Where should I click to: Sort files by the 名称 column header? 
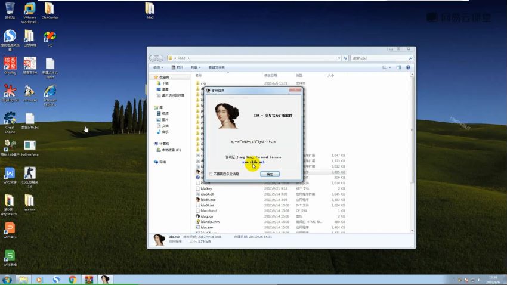199,75
